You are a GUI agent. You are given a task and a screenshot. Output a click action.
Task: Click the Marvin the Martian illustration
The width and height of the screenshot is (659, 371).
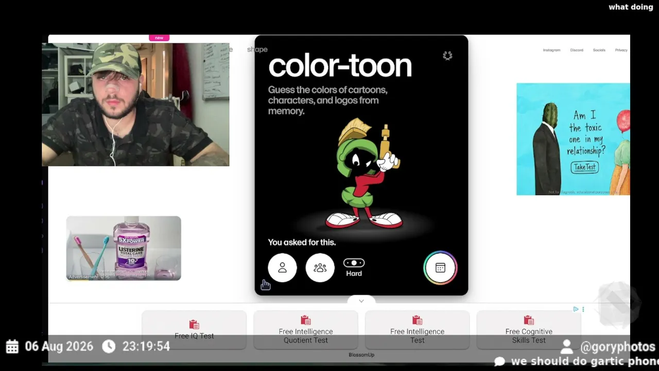click(x=365, y=174)
